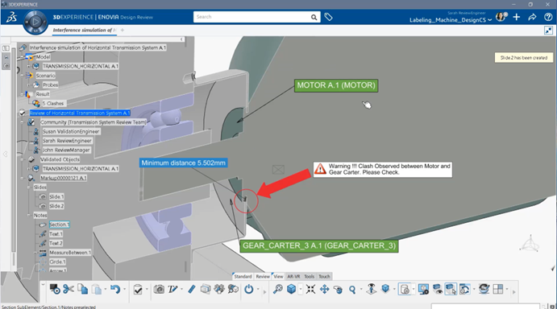Screen dimensions: 557x309
Task: Click the Undo arrow icon
Action: [115, 289]
